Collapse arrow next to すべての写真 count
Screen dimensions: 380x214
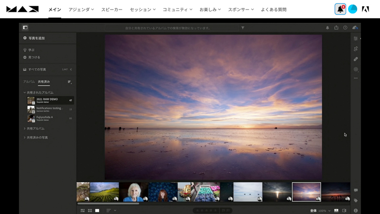coord(71,69)
